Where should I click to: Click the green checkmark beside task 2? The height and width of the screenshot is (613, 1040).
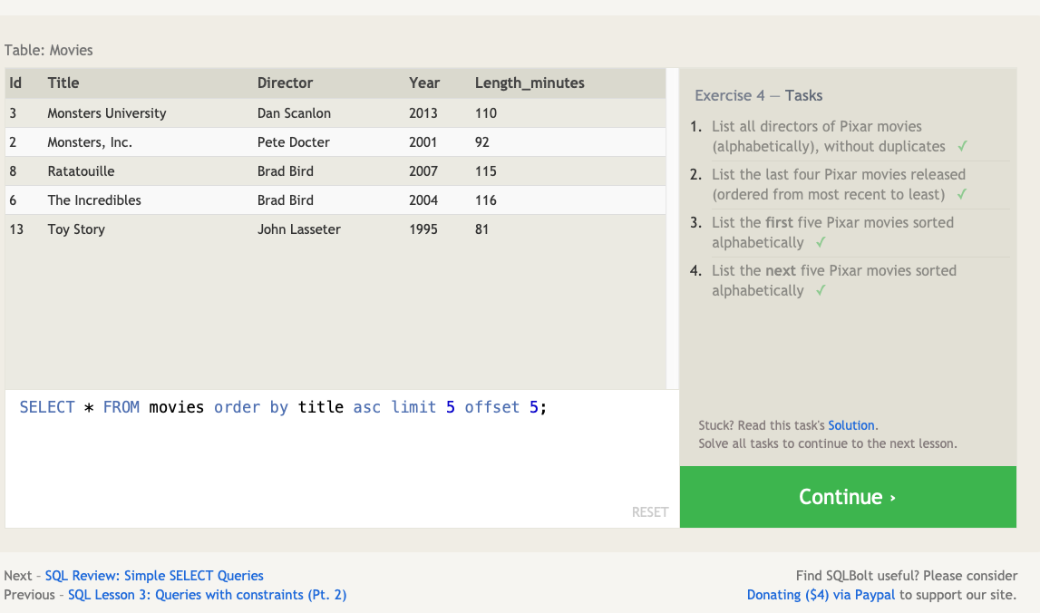962,194
